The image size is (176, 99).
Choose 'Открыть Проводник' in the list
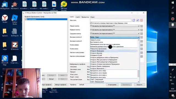114,51
